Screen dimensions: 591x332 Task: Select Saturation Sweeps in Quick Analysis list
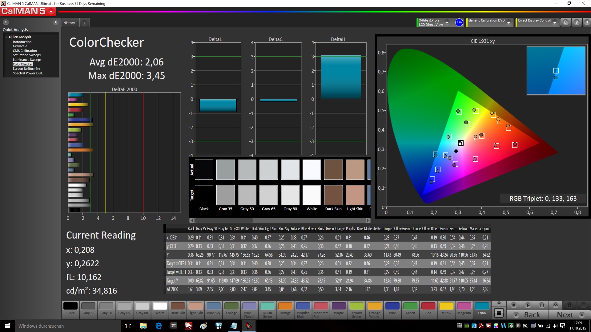pos(26,55)
